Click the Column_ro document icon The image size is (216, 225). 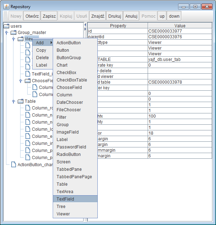point(28,108)
